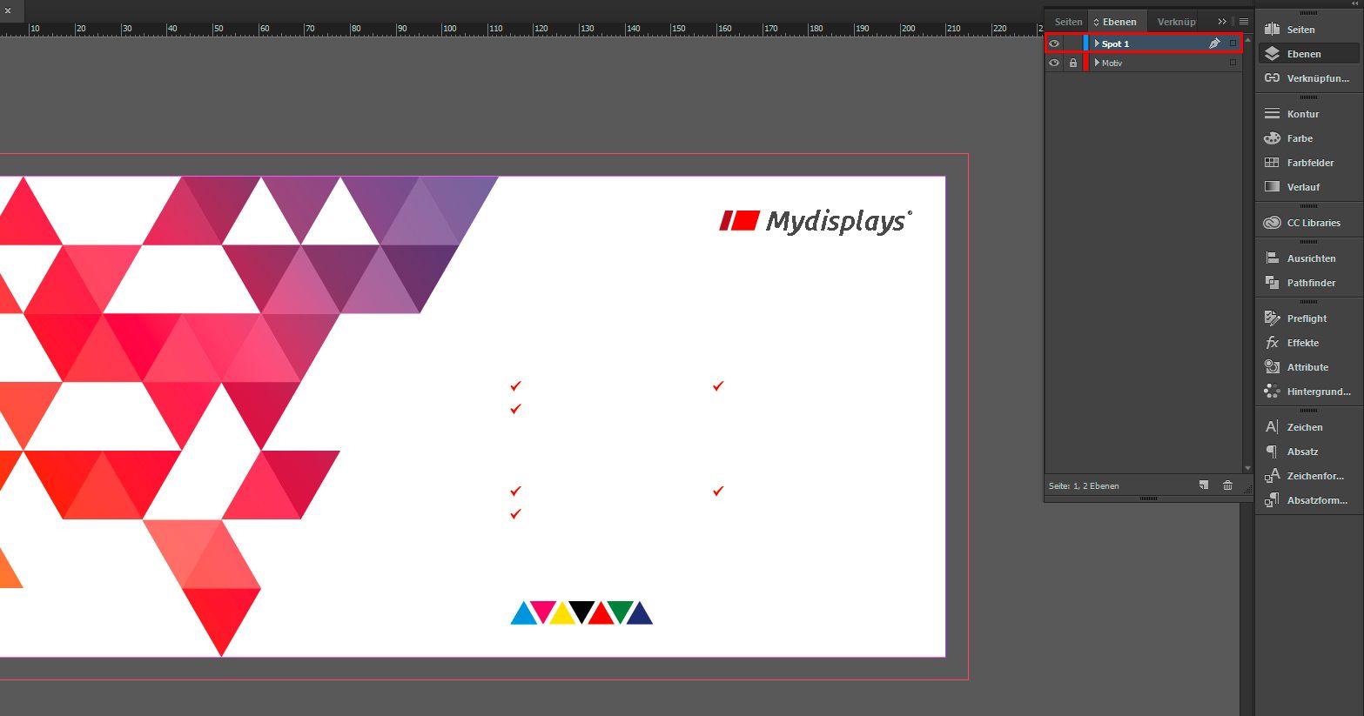Switch to the Seiten tab
Viewport: 1364px width, 716px height.
pyautogui.click(x=1068, y=22)
